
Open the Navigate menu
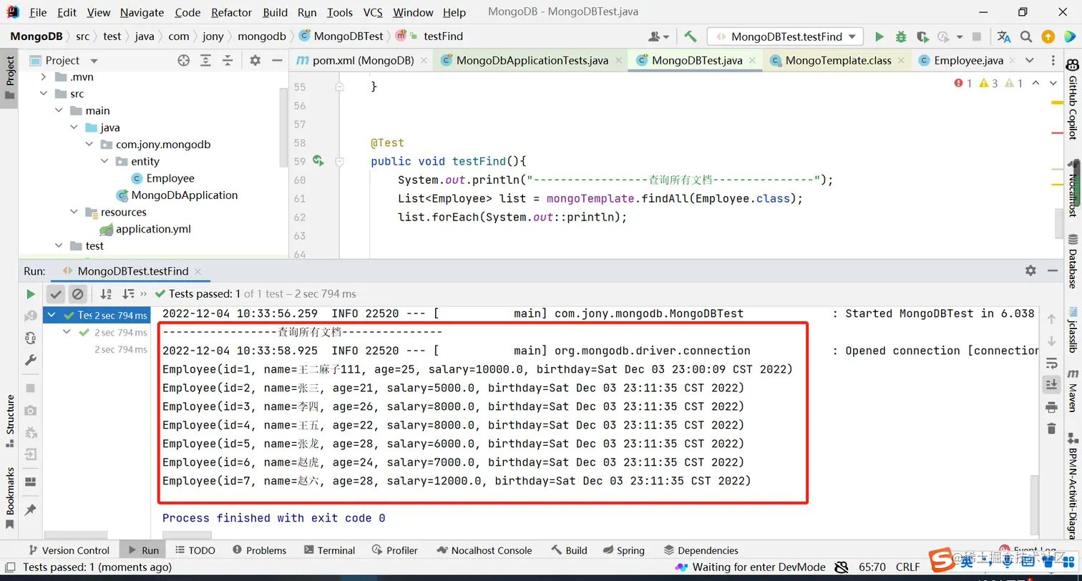[142, 12]
